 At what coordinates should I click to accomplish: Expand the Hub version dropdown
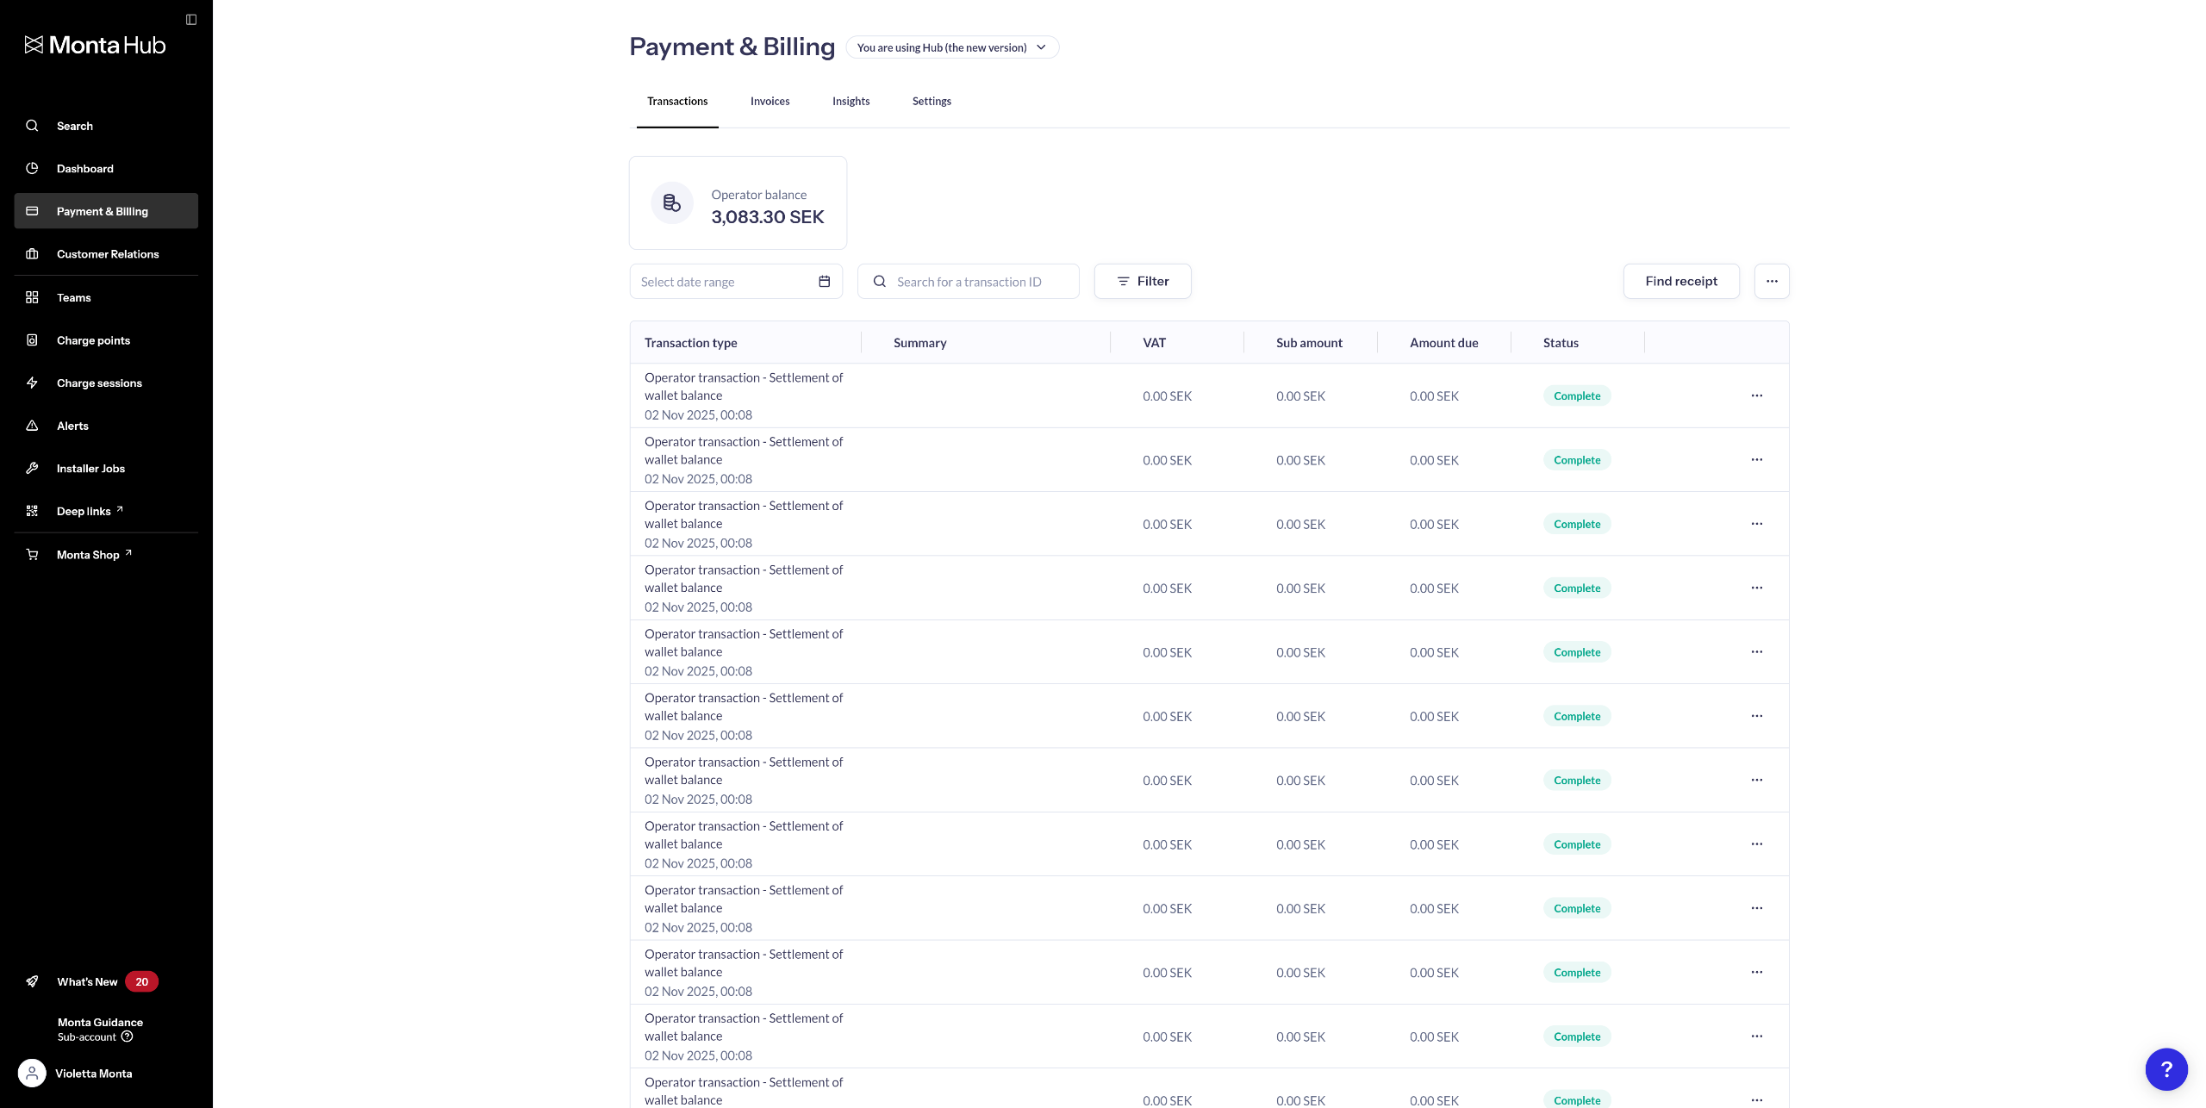(952, 47)
